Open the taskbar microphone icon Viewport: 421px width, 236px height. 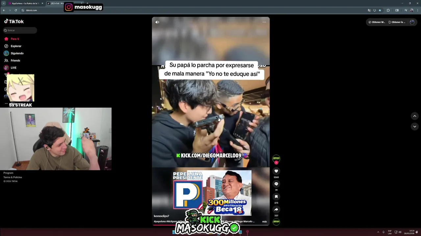383,232
